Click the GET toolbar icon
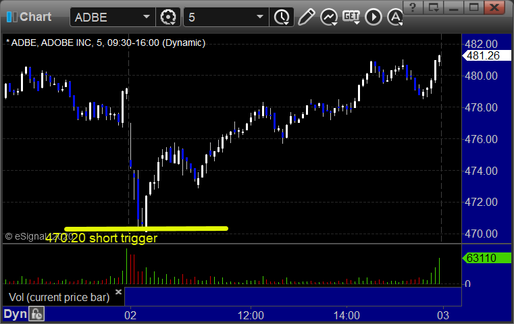This screenshot has width=514, height=324. [x=351, y=16]
